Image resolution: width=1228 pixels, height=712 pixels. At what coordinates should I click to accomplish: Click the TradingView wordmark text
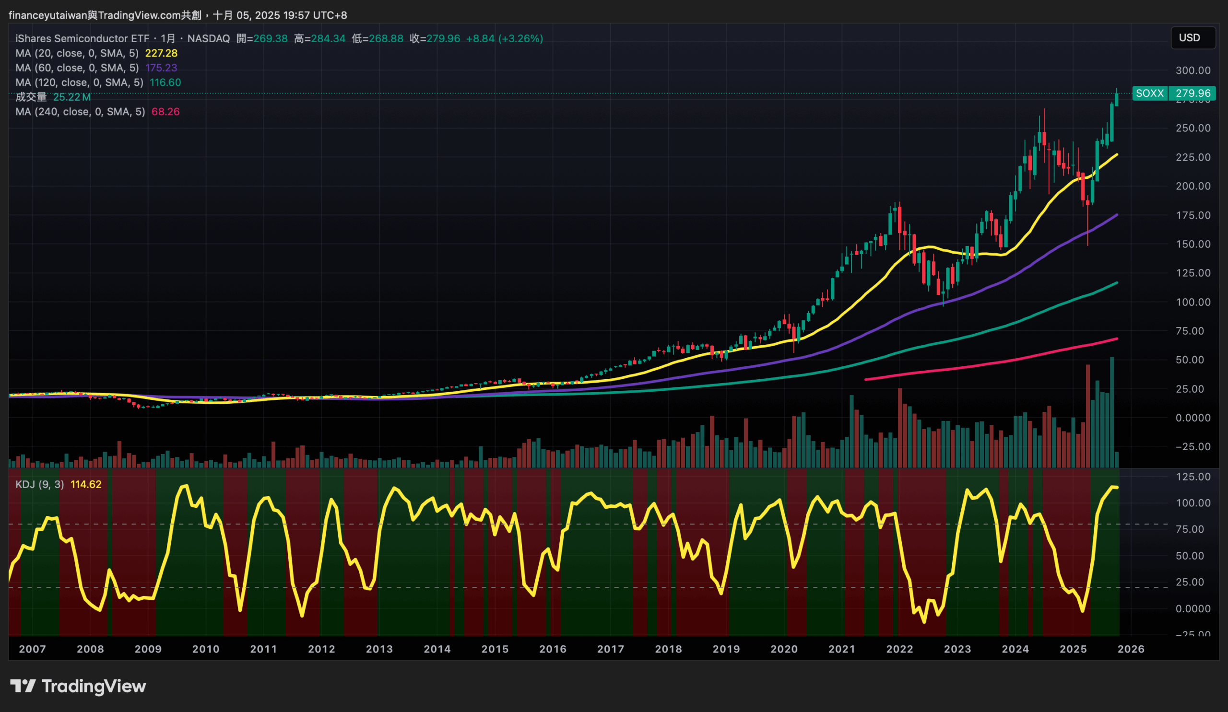(x=94, y=686)
